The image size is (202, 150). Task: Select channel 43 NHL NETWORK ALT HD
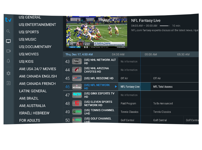click(91, 61)
